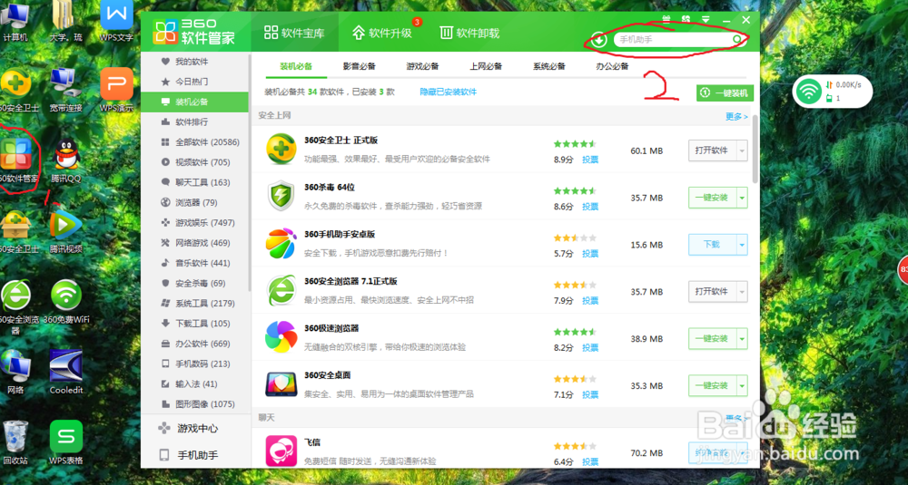Switch to 软件宝库 top tab
The image size is (908, 485).
[x=294, y=33]
